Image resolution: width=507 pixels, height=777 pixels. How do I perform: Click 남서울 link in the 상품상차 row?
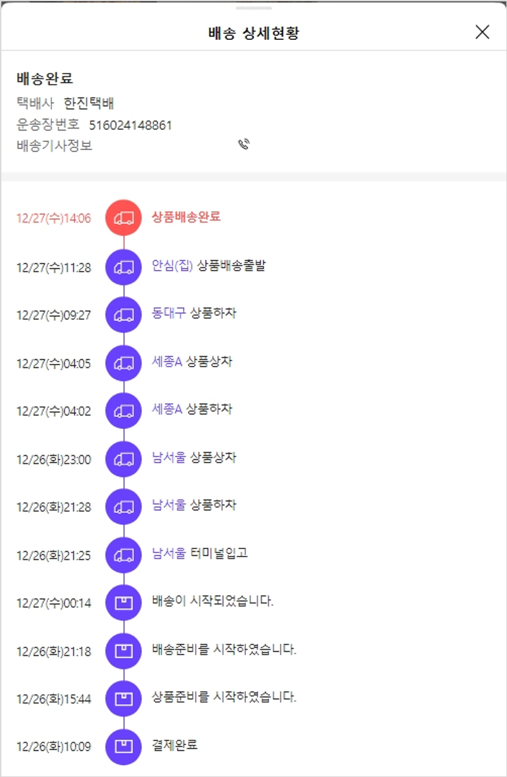[169, 457]
